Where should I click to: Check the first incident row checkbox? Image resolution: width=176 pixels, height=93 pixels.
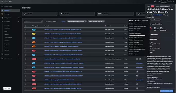click(x=25, y=30)
